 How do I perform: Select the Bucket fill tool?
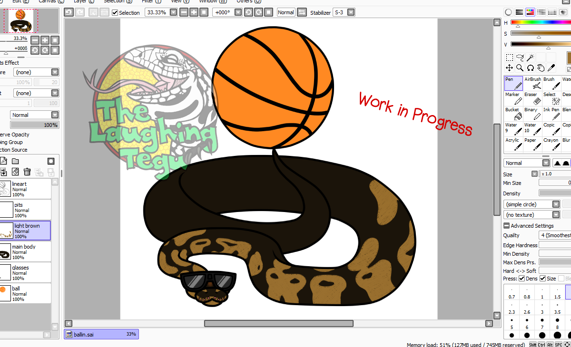pos(514,114)
